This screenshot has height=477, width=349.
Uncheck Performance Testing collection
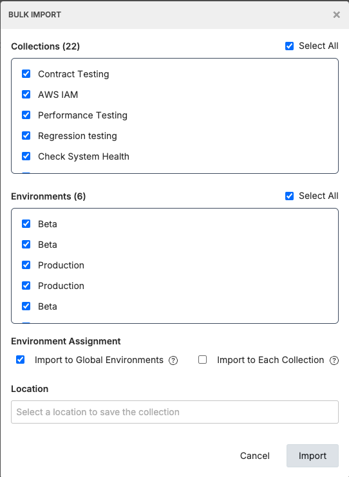pyautogui.click(x=26, y=115)
